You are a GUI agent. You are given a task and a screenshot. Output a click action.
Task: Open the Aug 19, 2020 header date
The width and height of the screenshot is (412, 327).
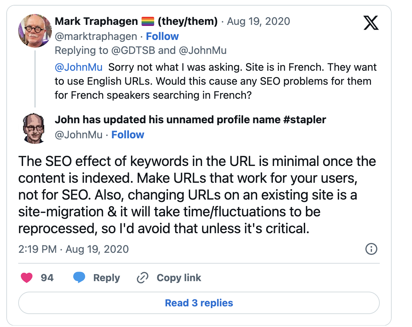tap(258, 21)
